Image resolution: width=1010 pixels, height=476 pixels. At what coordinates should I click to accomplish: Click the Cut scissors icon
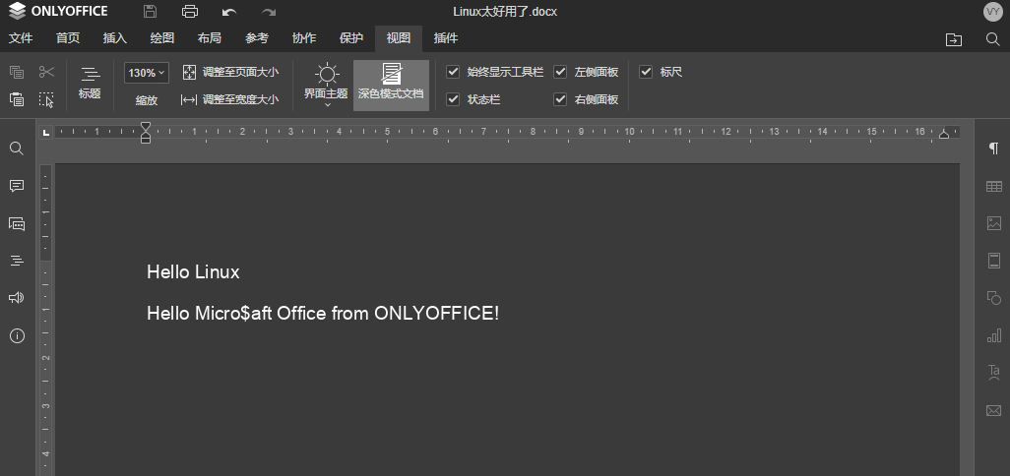(46, 72)
